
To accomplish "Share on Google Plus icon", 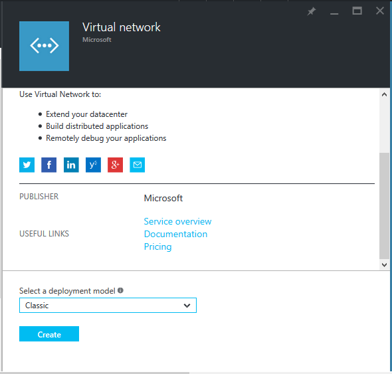I will (x=115, y=165).
